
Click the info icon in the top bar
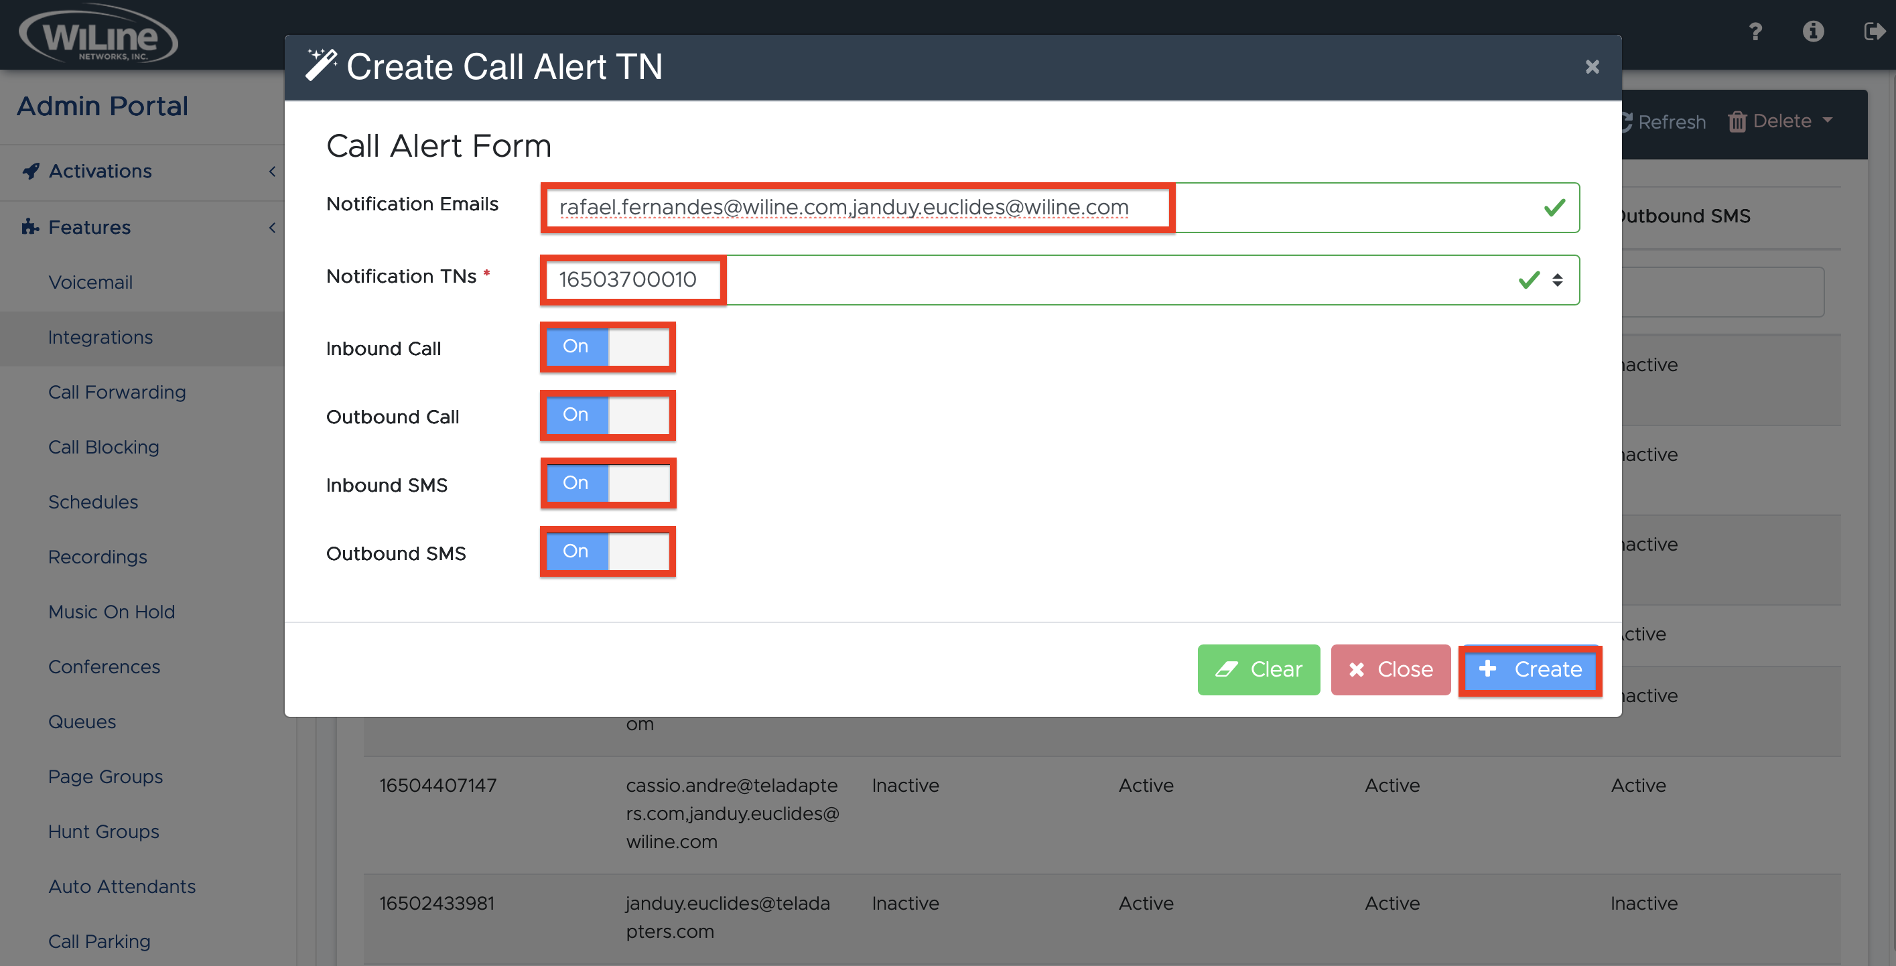click(1814, 31)
